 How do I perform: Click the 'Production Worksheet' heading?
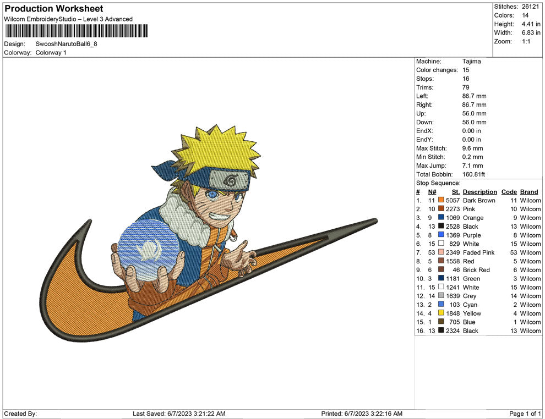(x=54, y=9)
